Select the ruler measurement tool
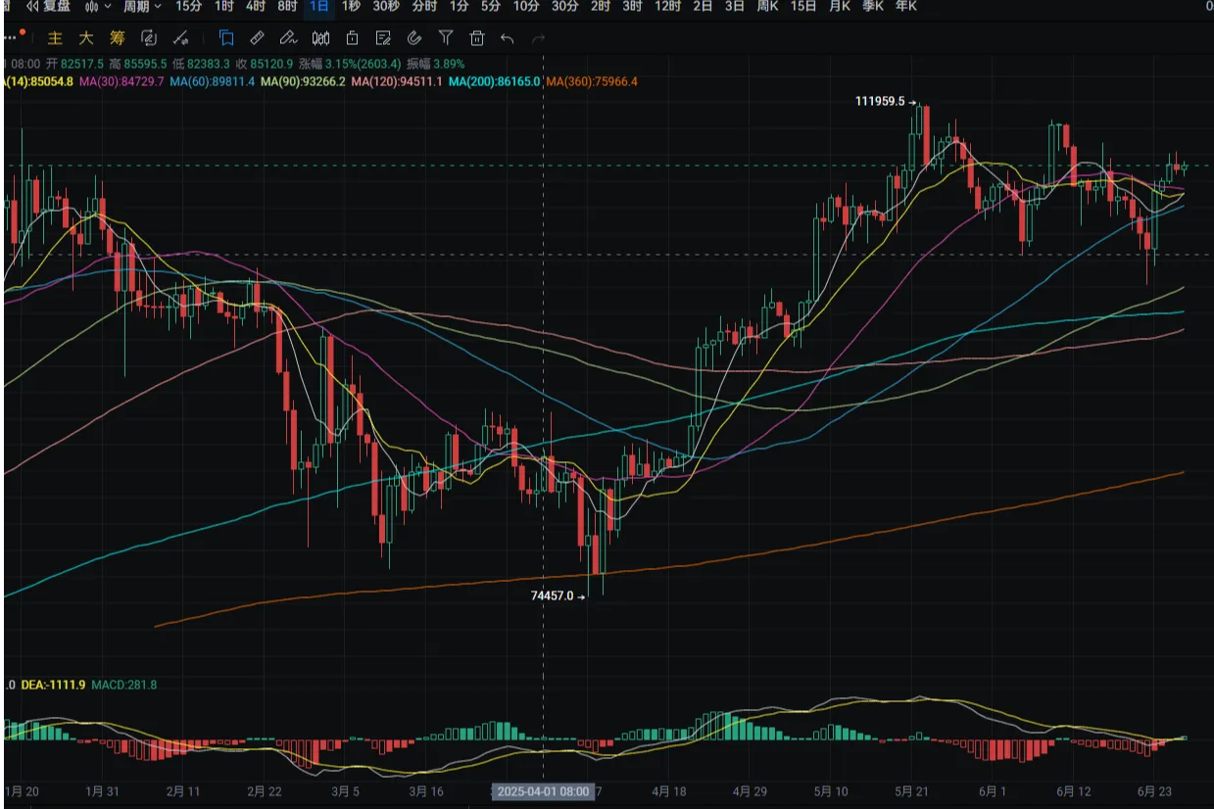 [x=257, y=38]
